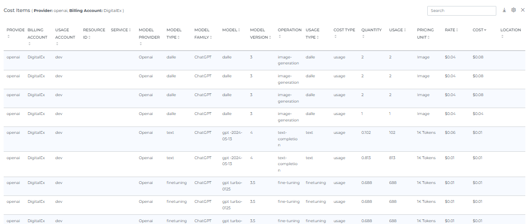Sort by the Provider column arrows
Viewport: 529px width, 224px height.
click(x=8, y=37)
